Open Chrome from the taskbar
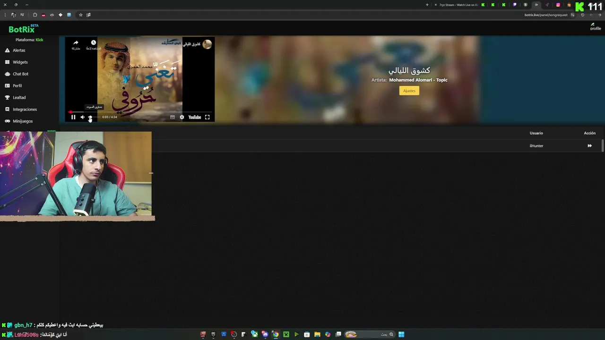 pyautogui.click(x=276, y=334)
